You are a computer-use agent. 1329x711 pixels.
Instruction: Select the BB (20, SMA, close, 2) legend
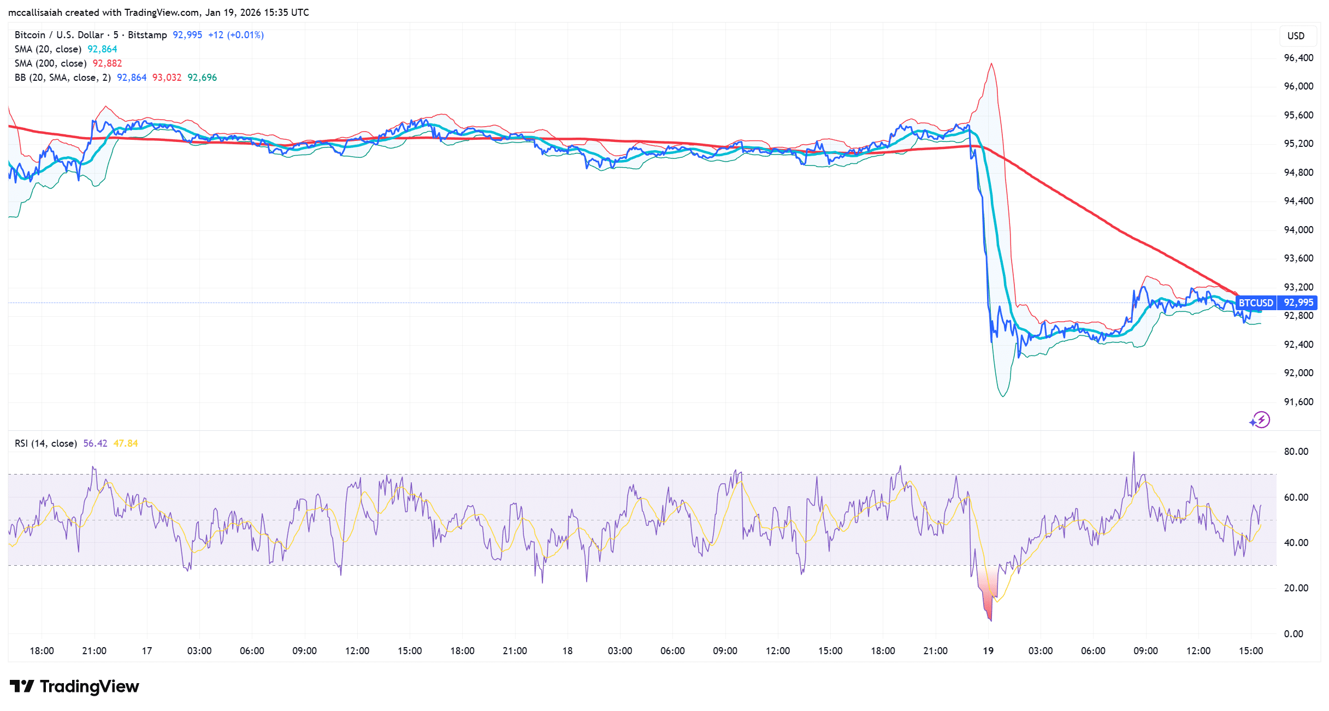[62, 78]
